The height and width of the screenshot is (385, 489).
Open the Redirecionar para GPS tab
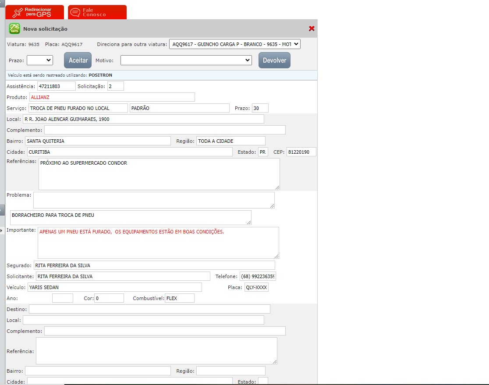(35, 12)
